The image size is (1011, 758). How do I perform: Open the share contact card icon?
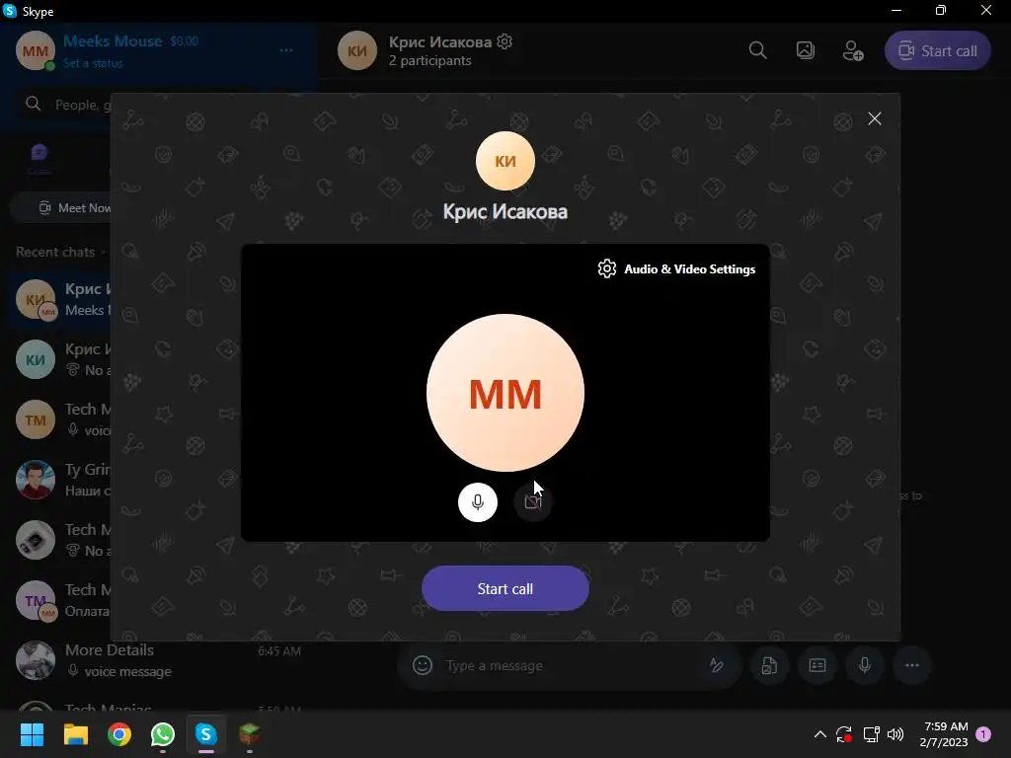coord(817,665)
